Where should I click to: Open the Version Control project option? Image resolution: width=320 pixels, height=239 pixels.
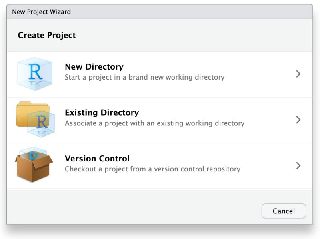[160, 166]
